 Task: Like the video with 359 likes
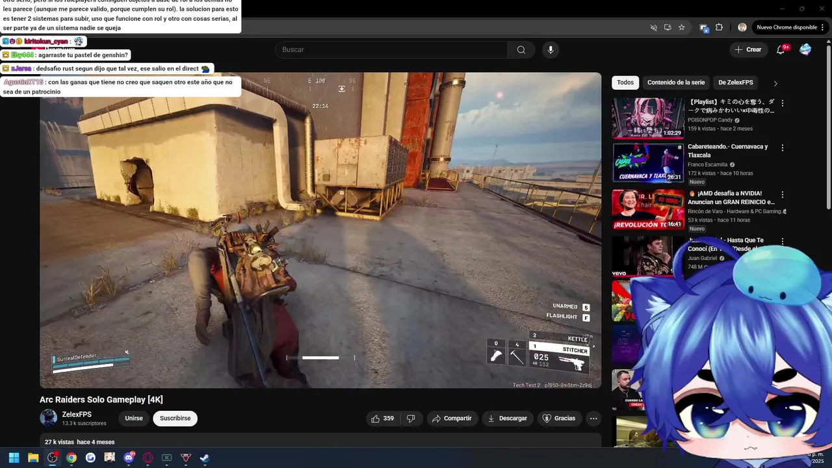point(382,419)
